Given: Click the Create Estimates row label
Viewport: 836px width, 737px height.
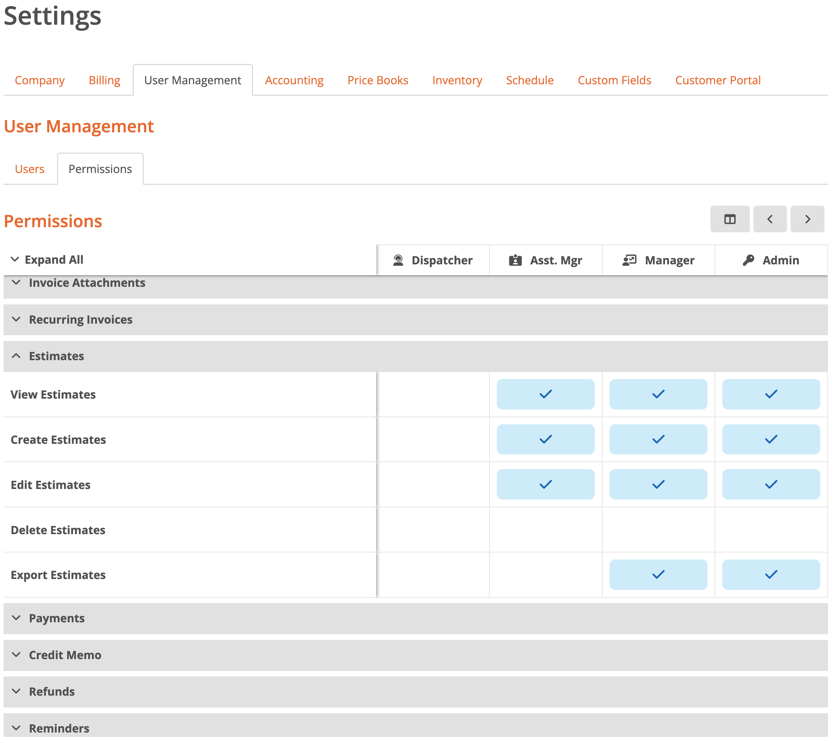Looking at the screenshot, I should (58, 440).
